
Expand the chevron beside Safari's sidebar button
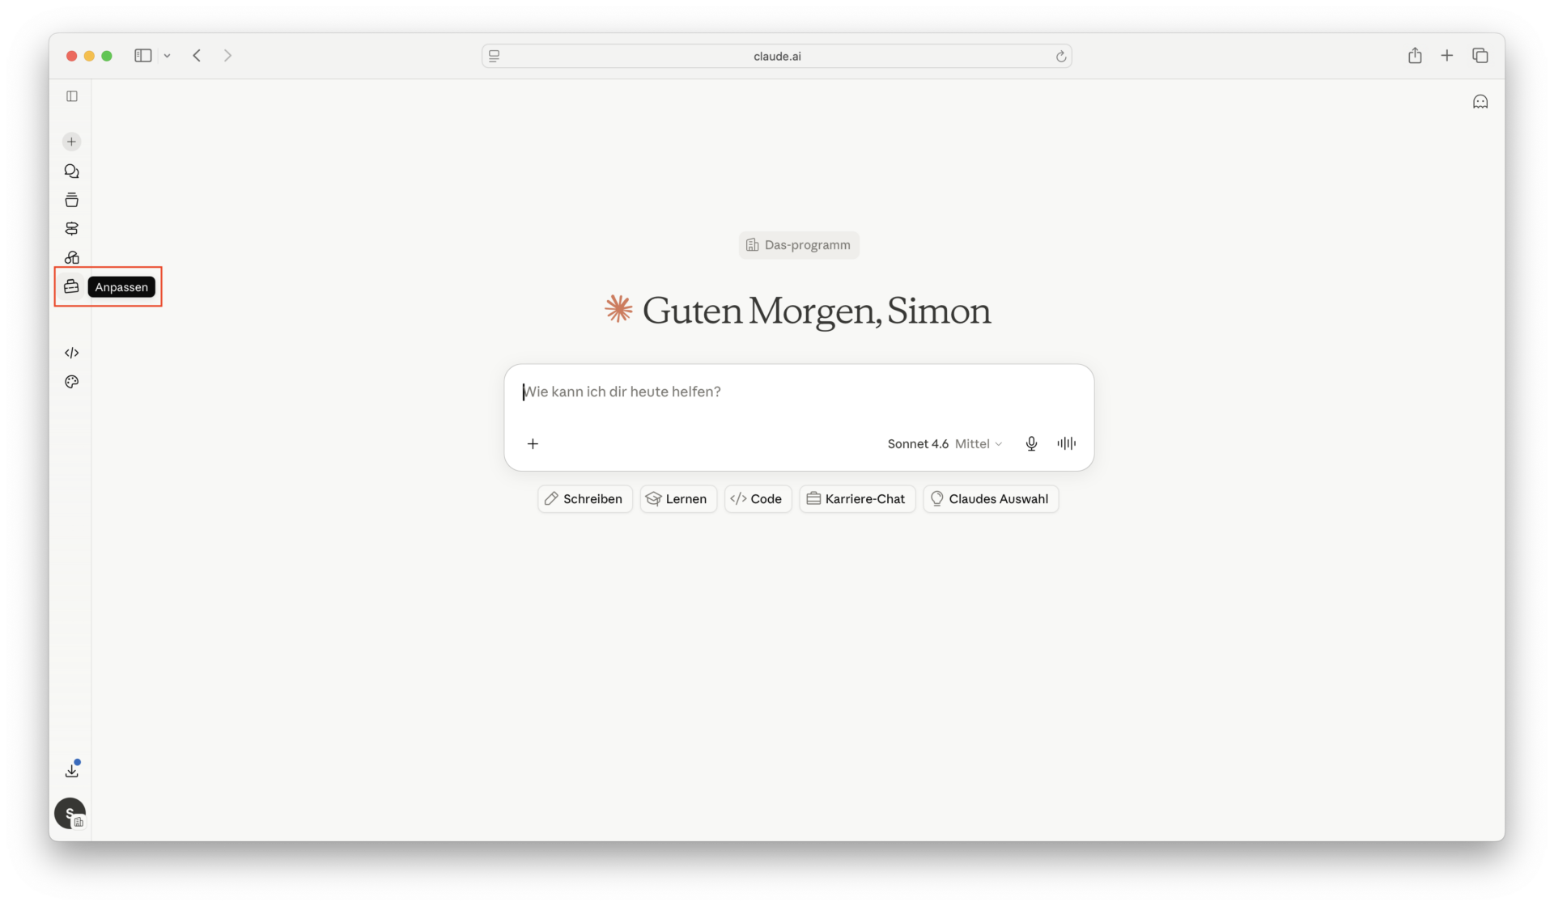(167, 56)
